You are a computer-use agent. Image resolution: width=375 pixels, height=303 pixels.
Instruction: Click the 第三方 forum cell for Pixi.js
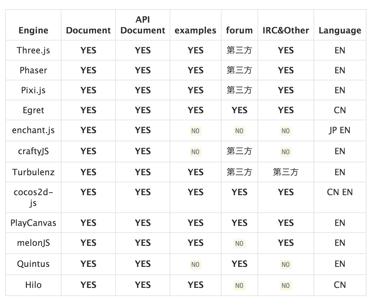pos(239,90)
